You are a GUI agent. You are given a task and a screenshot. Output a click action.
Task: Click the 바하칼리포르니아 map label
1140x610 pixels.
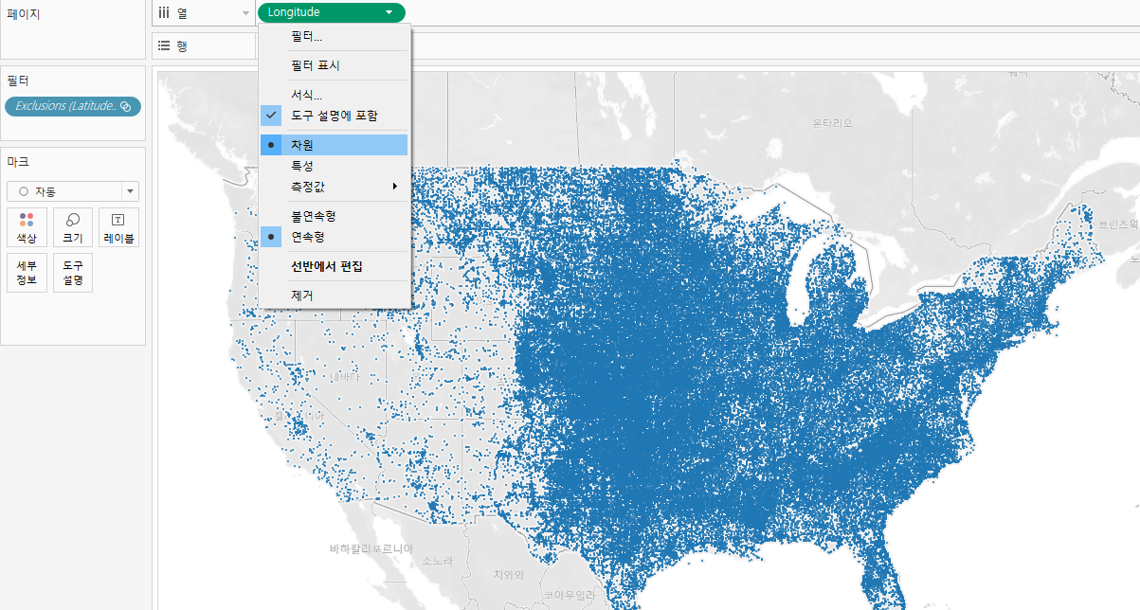(x=371, y=548)
